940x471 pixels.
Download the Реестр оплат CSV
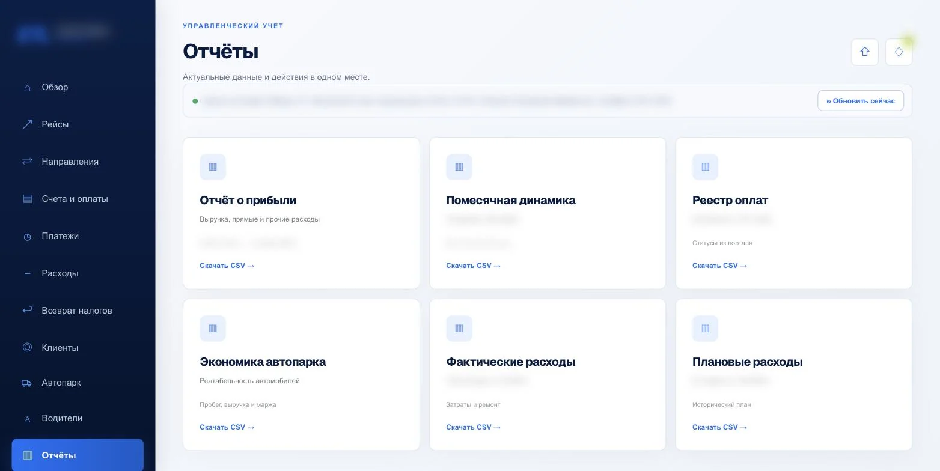(x=720, y=266)
